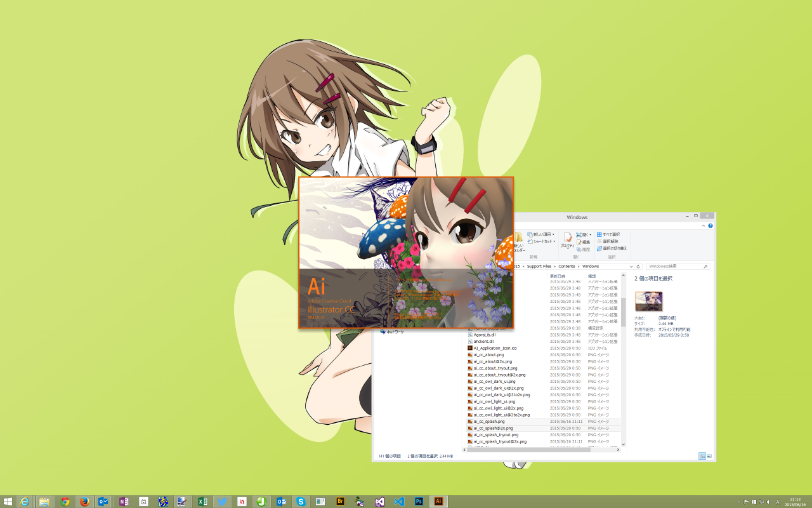This screenshot has height=508, width=812.
Task: Expand the New item (新しい項目) dropdown
Action: coord(553,234)
